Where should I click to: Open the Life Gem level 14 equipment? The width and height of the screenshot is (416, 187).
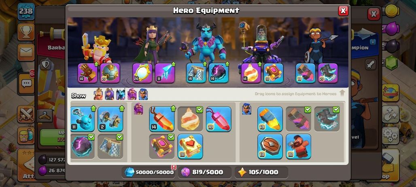tap(162, 119)
